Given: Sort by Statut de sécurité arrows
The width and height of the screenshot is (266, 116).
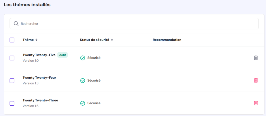Looking at the screenshot, I should (x=112, y=40).
